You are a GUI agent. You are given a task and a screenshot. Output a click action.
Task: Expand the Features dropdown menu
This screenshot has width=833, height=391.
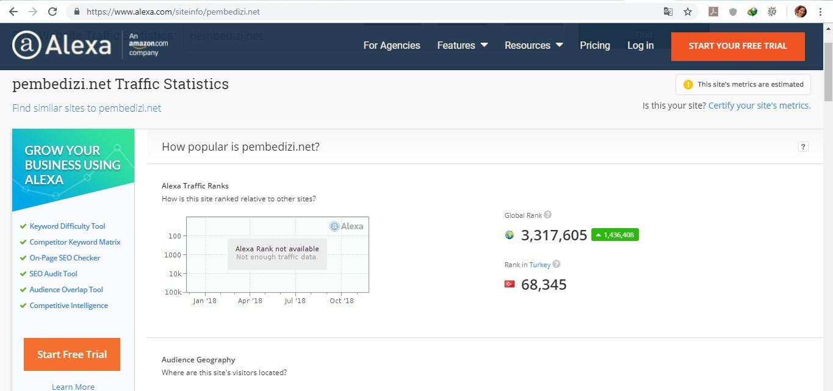click(x=463, y=45)
